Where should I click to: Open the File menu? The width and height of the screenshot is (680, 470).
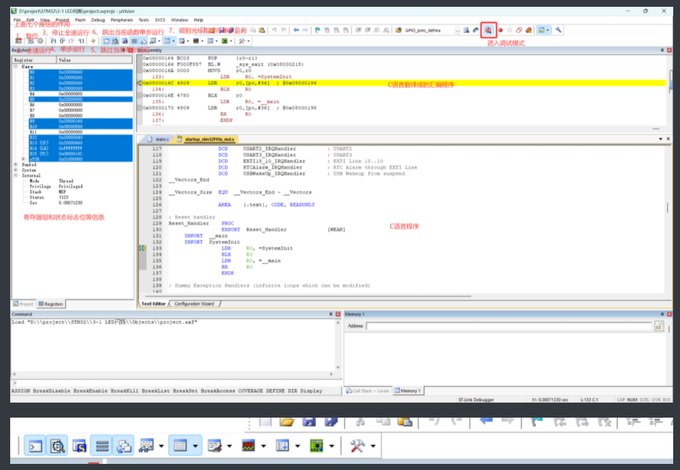click(17, 20)
